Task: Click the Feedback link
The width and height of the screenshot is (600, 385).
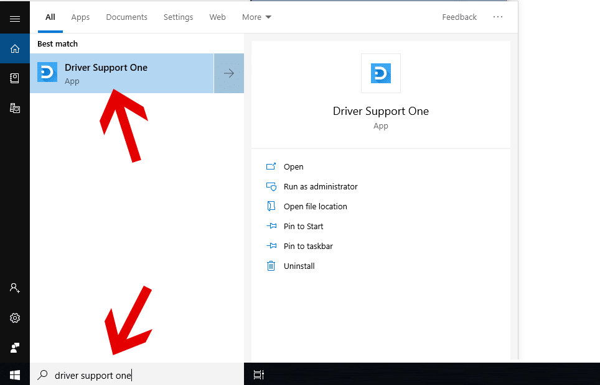Action: tap(459, 17)
